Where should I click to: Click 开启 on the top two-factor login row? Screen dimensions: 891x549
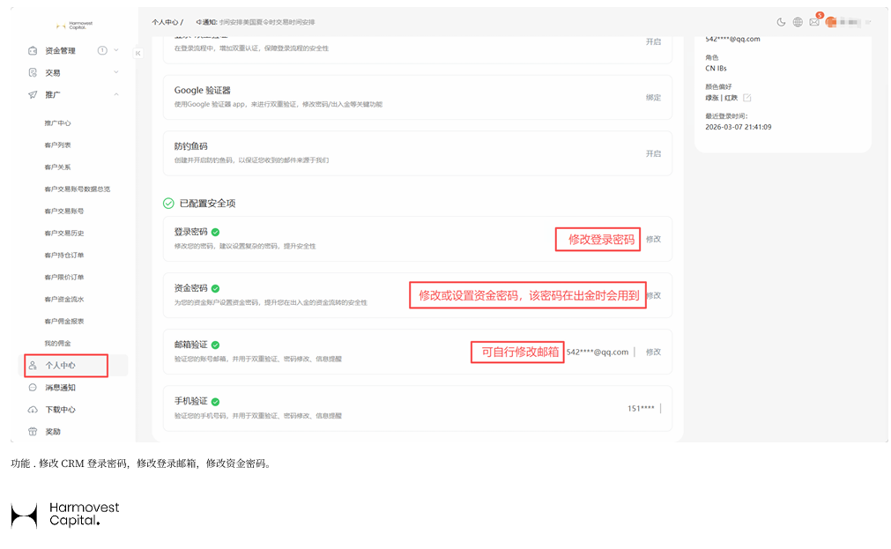click(x=653, y=42)
